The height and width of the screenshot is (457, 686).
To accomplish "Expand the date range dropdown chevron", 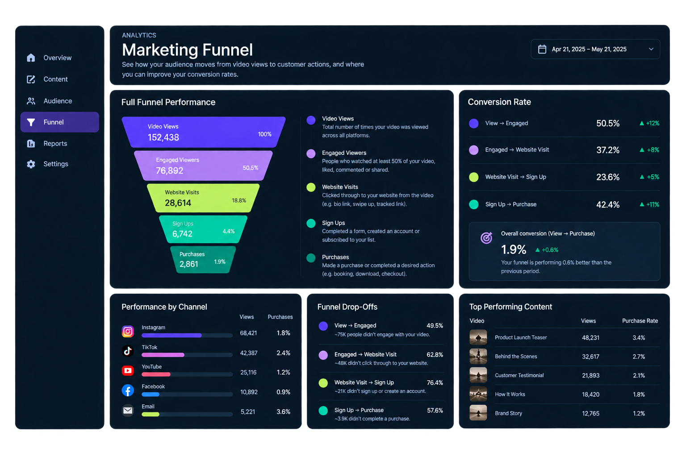I will click(651, 49).
